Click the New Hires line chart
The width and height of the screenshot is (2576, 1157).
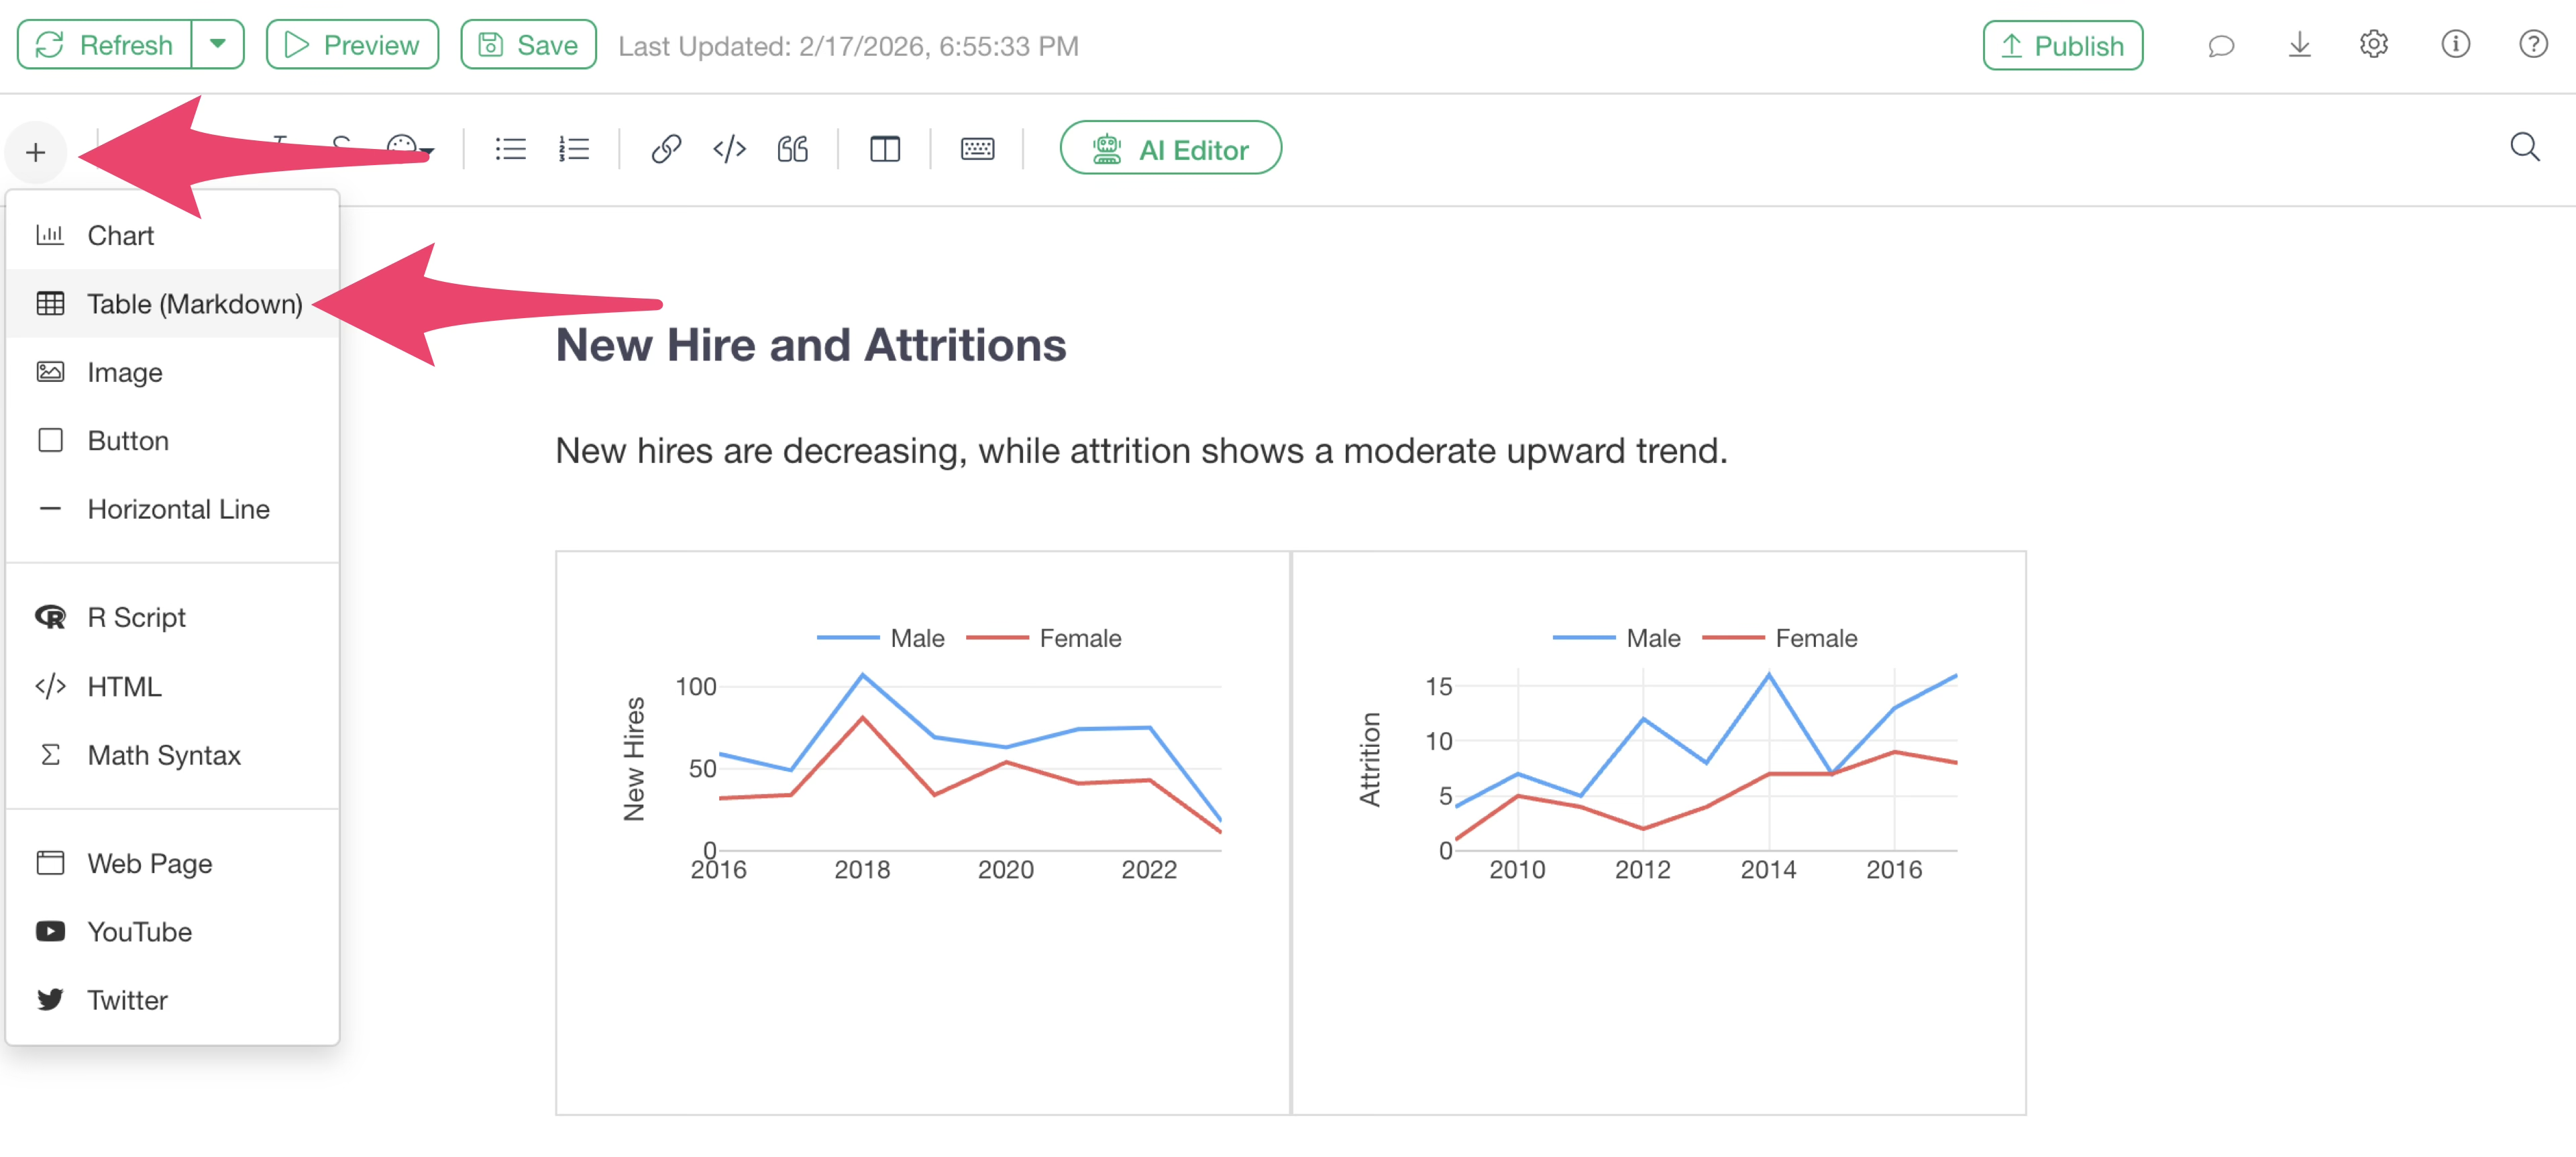[x=922, y=770]
